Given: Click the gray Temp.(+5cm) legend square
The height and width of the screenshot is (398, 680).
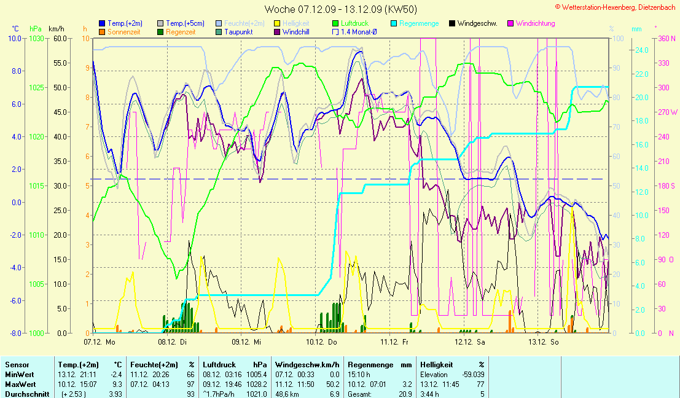Looking at the screenshot, I should (x=162, y=23).
